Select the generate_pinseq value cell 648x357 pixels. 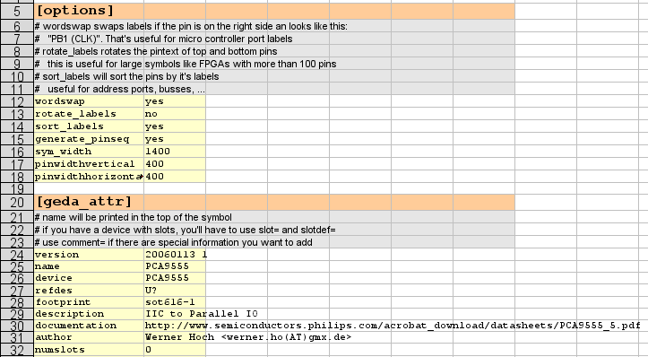click(175, 139)
